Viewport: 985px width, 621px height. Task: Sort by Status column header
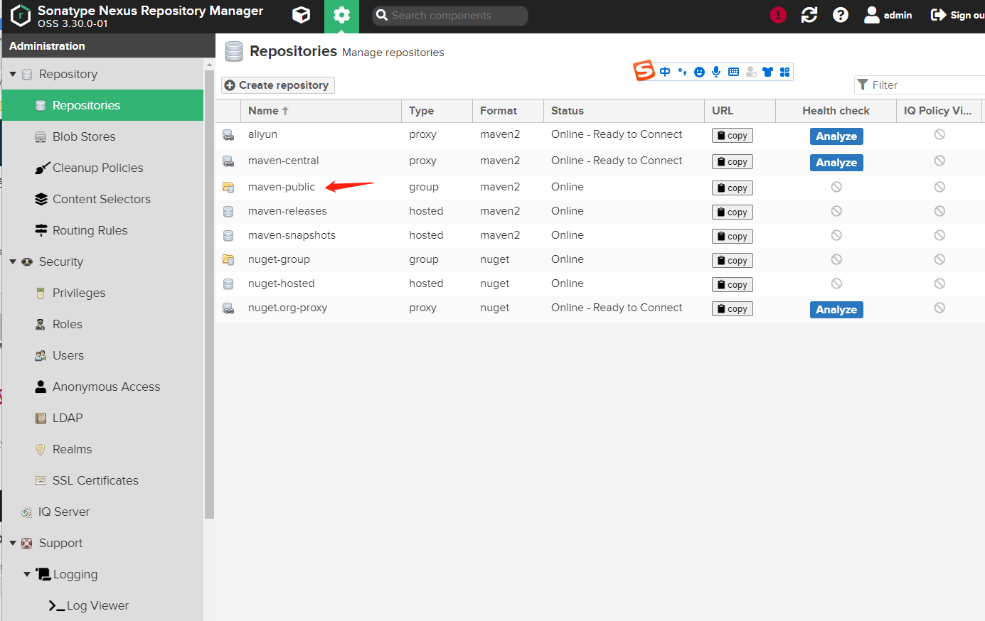pyautogui.click(x=624, y=111)
